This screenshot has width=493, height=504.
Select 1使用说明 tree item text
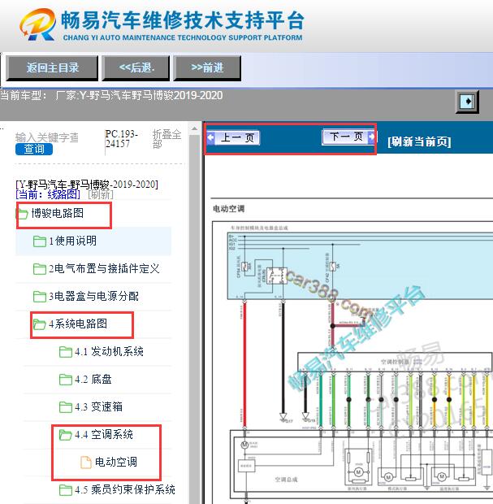pos(72,241)
